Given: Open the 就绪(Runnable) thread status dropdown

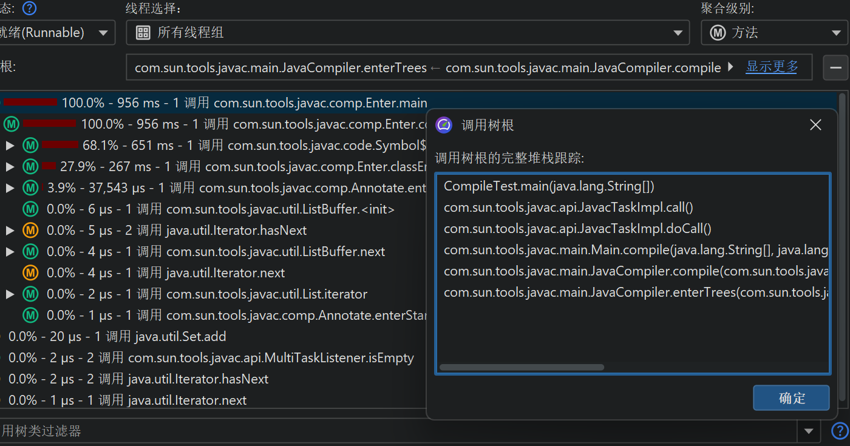Looking at the screenshot, I should (58, 33).
